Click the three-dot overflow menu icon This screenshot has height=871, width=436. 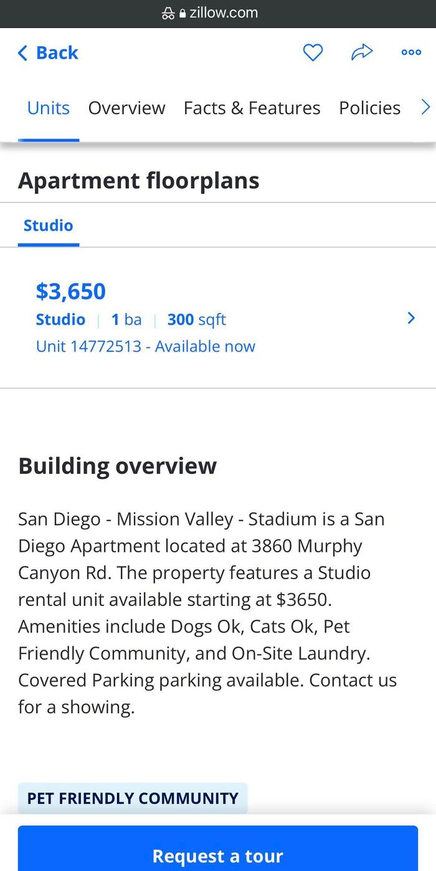[x=411, y=52]
